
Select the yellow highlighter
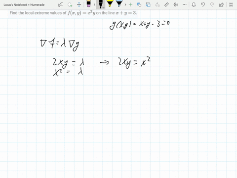(110, 3)
